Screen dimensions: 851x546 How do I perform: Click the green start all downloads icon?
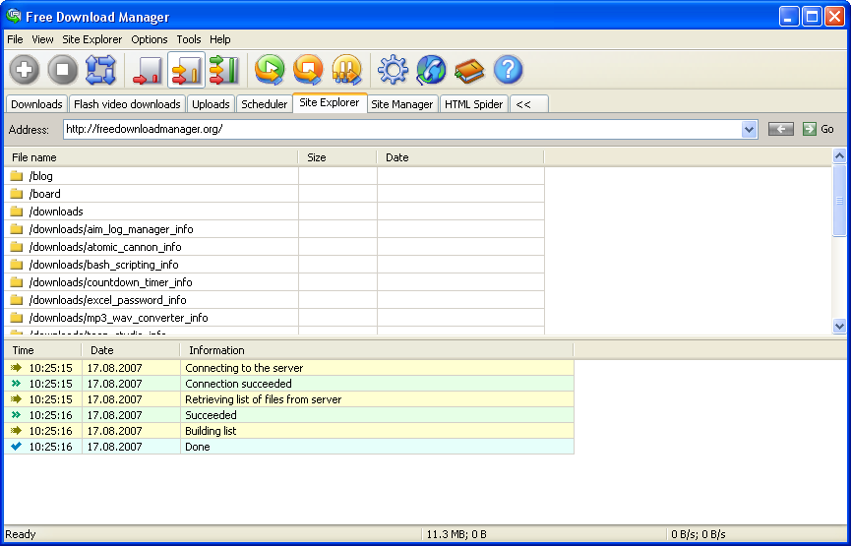click(270, 70)
